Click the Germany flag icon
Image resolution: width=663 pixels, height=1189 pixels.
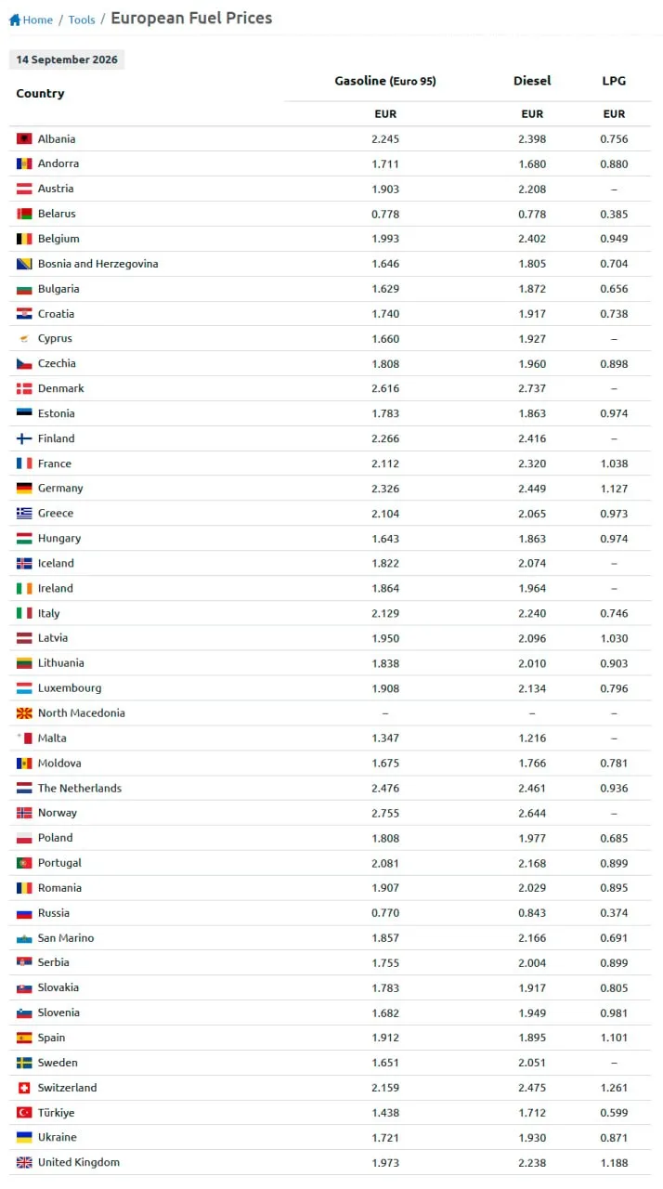[x=24, y=488]
